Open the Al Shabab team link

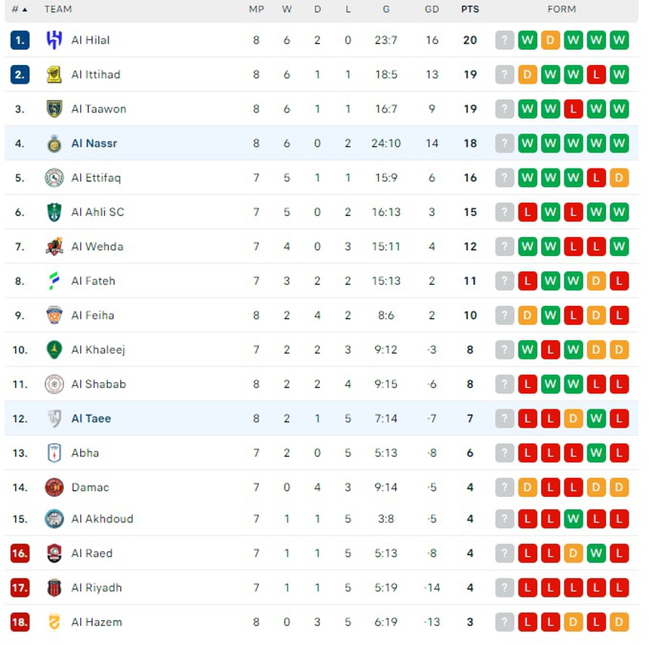99,384
